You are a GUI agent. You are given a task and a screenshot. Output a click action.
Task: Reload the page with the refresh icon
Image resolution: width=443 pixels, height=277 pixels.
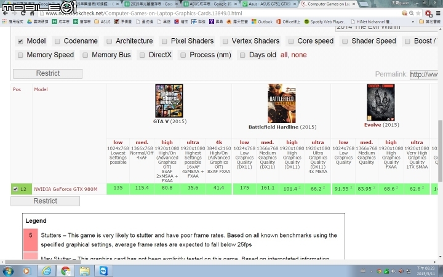pos(23,14)
